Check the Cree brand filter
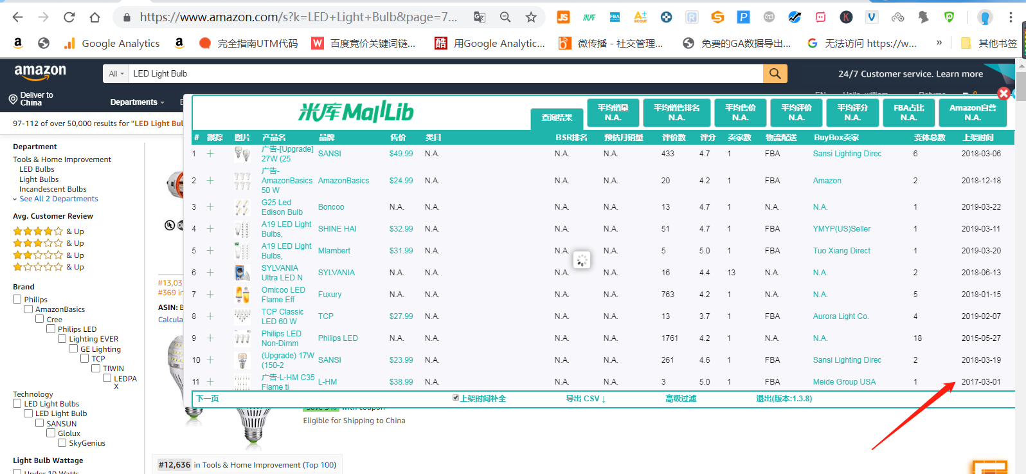The image size is (1026, 474). [40, 319]
